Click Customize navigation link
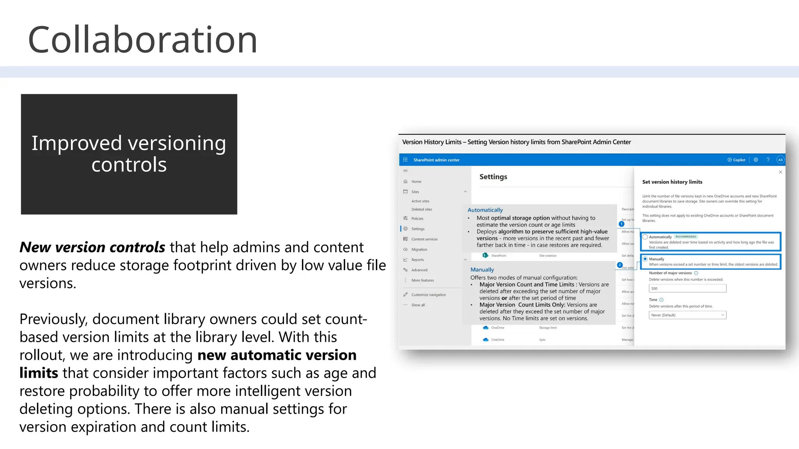 pyautogui.click(x=428, y=295)
